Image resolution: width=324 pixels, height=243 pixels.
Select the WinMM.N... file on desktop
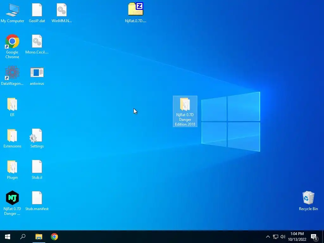coord(62,13)
